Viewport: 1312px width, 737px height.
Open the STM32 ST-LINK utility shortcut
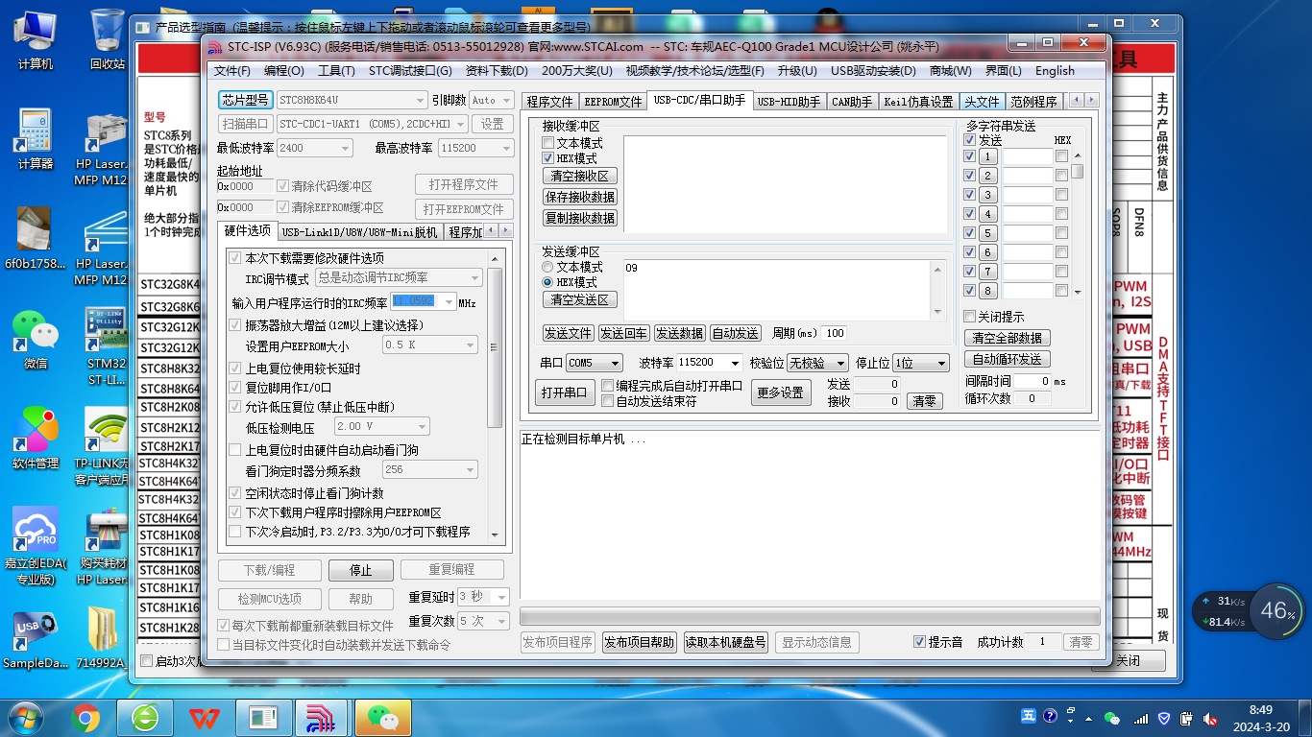(x=107, y=345)
